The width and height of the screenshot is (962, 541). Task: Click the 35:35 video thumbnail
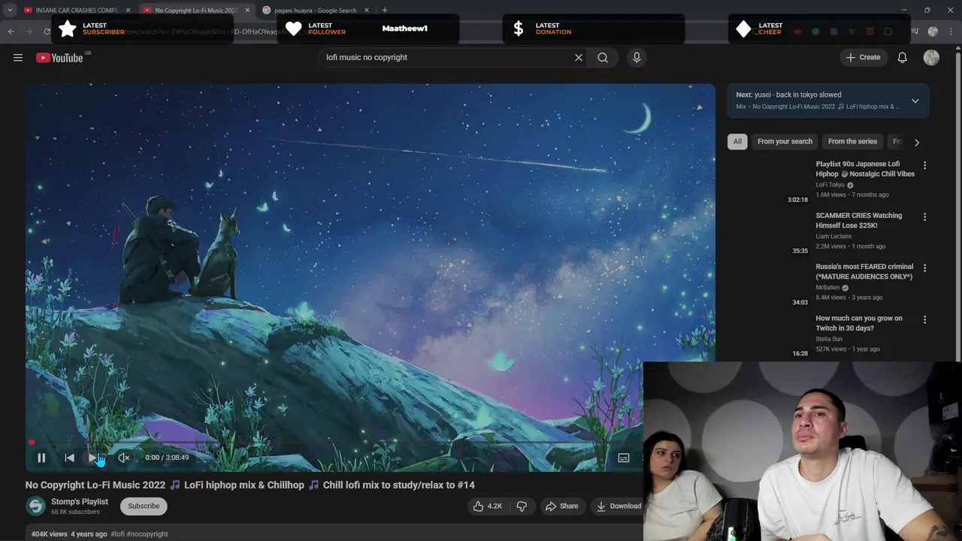[x=769, y=234]
